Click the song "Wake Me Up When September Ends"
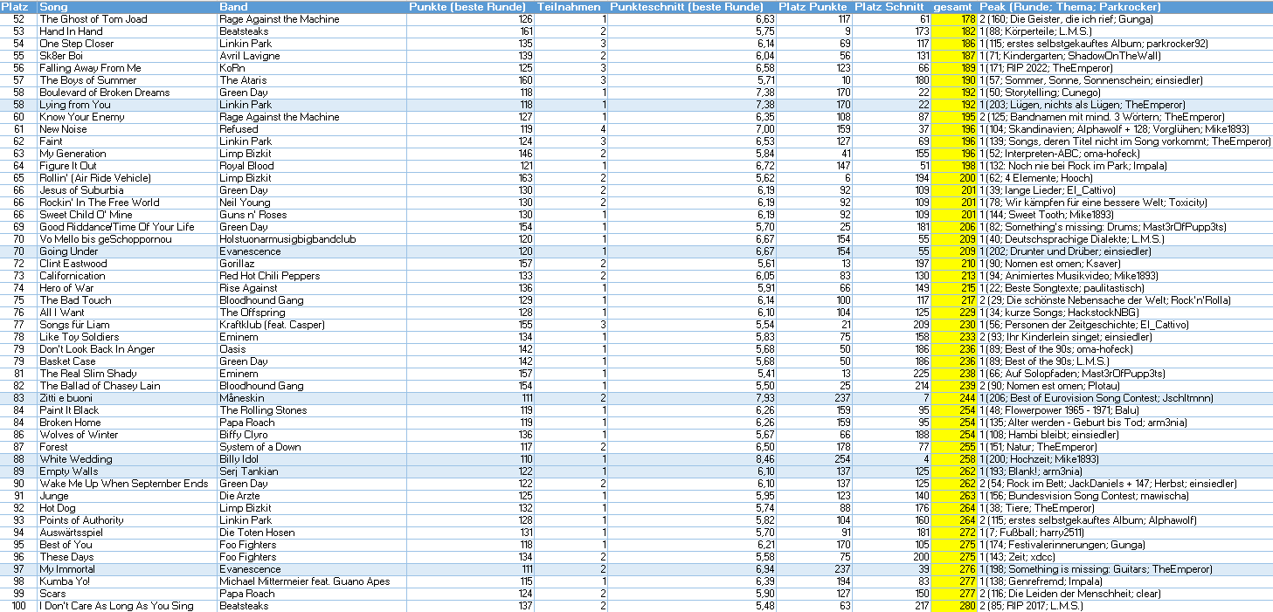 (128, 484)
